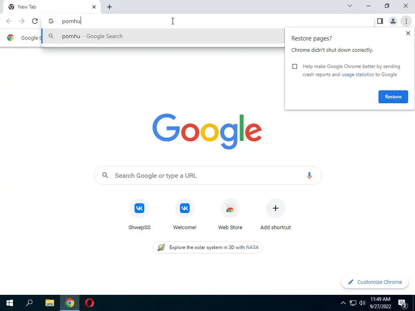Open the NASA solar system link
The image size is (415, 311).
pyautogui.click(x=252, y=247)
